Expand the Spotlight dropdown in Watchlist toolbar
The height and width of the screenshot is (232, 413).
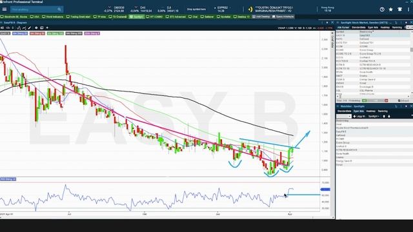tap(374, 116)
